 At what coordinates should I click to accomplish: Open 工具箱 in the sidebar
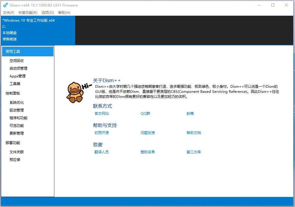coord(15,84)
